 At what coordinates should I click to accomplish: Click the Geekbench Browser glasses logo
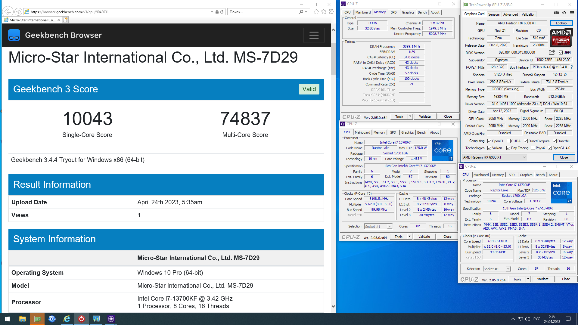[14, 35]
